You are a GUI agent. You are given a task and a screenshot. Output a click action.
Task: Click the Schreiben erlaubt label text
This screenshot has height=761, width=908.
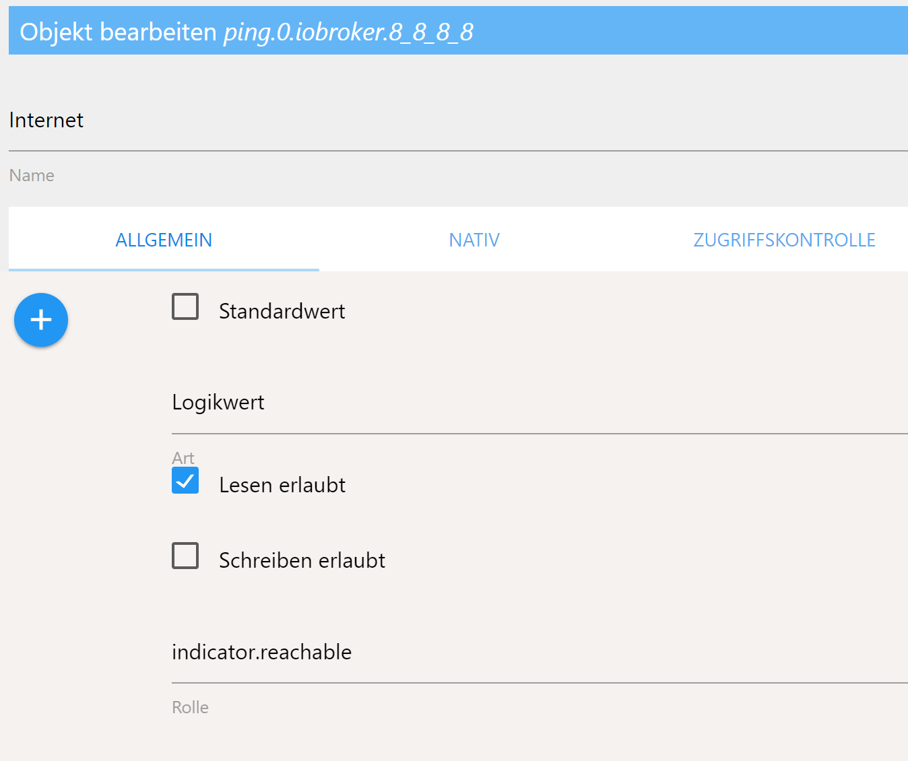point(302,560)
